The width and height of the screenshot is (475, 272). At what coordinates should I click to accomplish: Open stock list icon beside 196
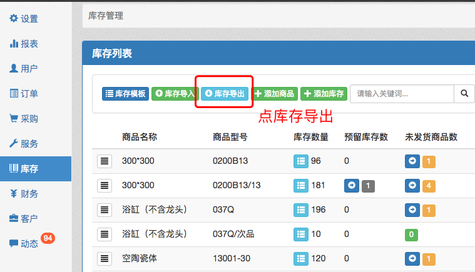pos(301,210)
